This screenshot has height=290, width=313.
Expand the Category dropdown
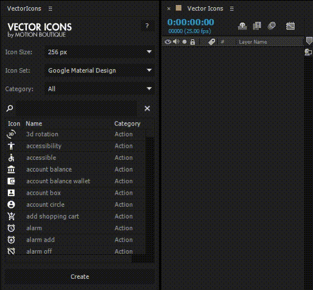[x=99, y=89]
